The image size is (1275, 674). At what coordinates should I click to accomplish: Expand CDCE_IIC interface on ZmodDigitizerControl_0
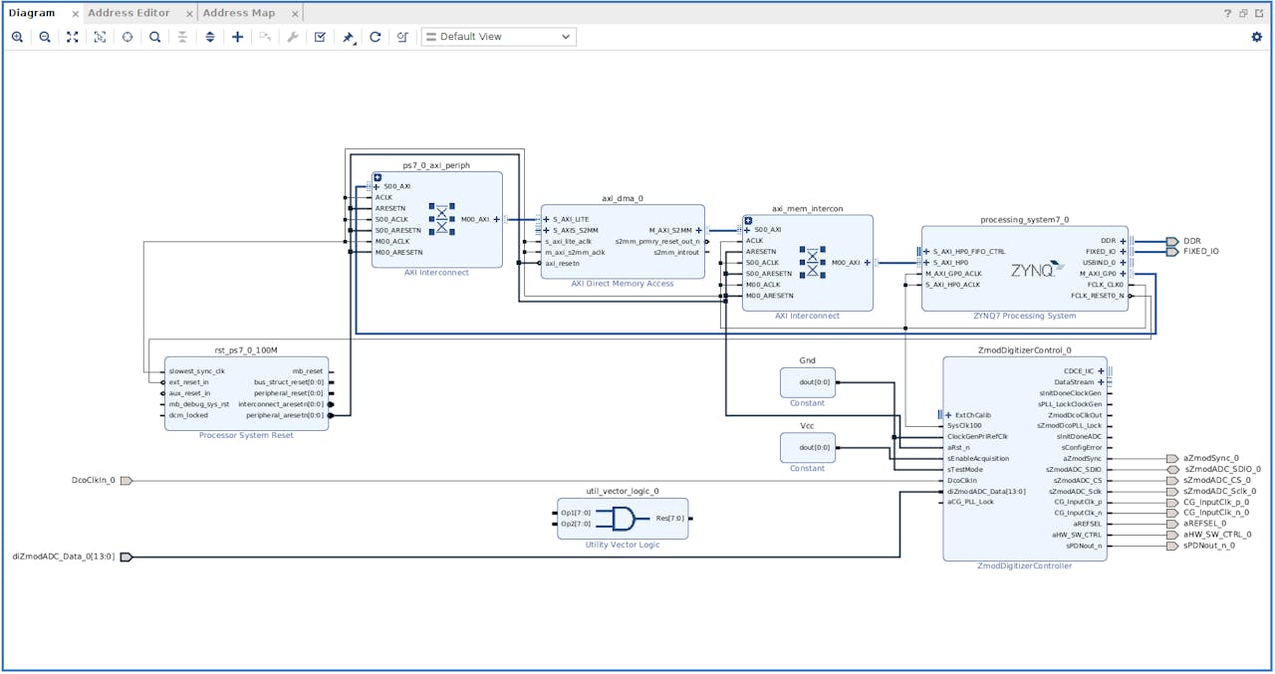1101,371
